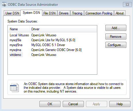This screenshot has width=133, height=111.
Task: Open the About tab
Action: [119, 13]
